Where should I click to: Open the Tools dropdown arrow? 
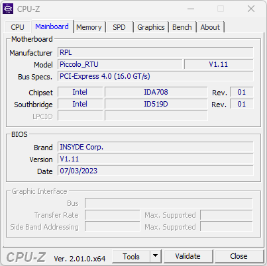click(x=156, y=256)
